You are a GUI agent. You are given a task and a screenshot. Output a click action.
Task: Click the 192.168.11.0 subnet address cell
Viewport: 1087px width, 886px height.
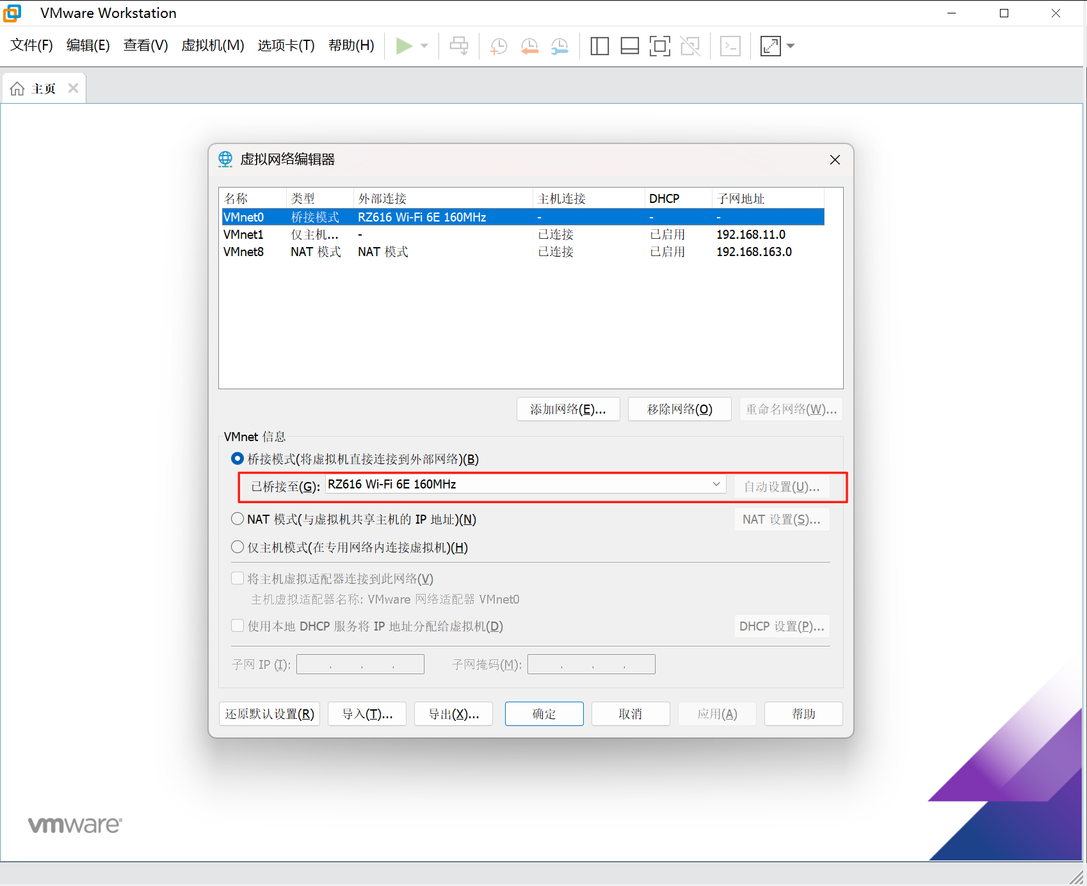[x=751, y=234]
